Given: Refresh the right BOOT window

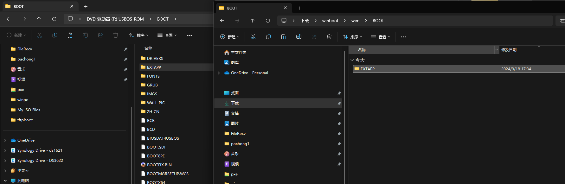Looking at the screenshot, I should click(x=268, y=21).
